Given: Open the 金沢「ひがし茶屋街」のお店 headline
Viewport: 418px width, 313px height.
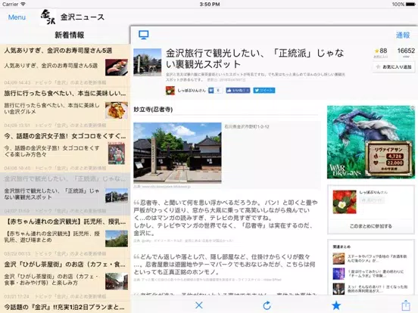Looking at the screenshot, I should 65,265.
